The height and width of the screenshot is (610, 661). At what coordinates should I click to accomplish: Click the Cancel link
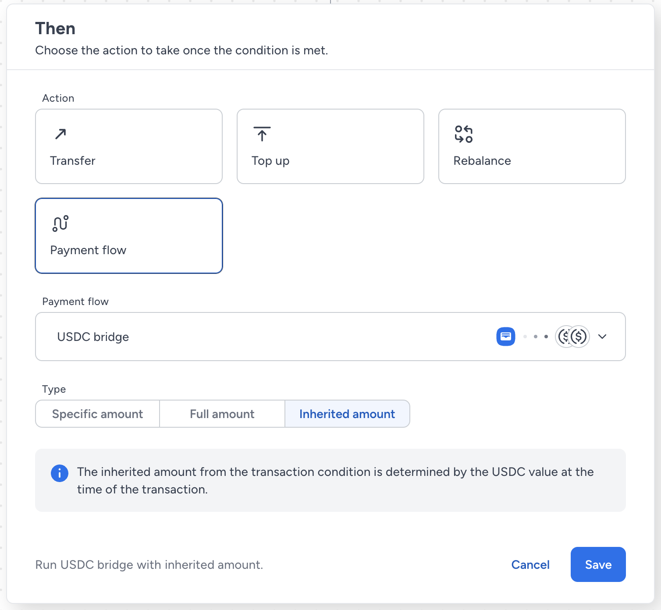[530, 564]
